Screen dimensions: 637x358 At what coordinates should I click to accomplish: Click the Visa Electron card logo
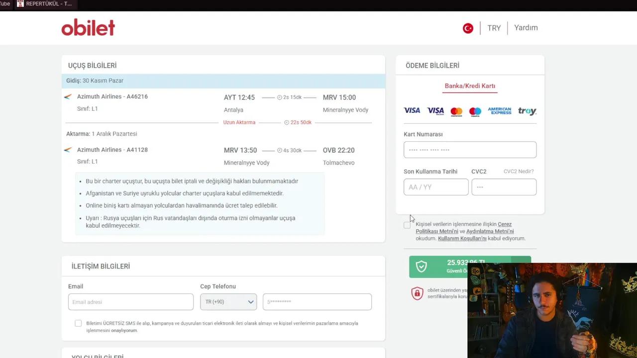point(435,111)
